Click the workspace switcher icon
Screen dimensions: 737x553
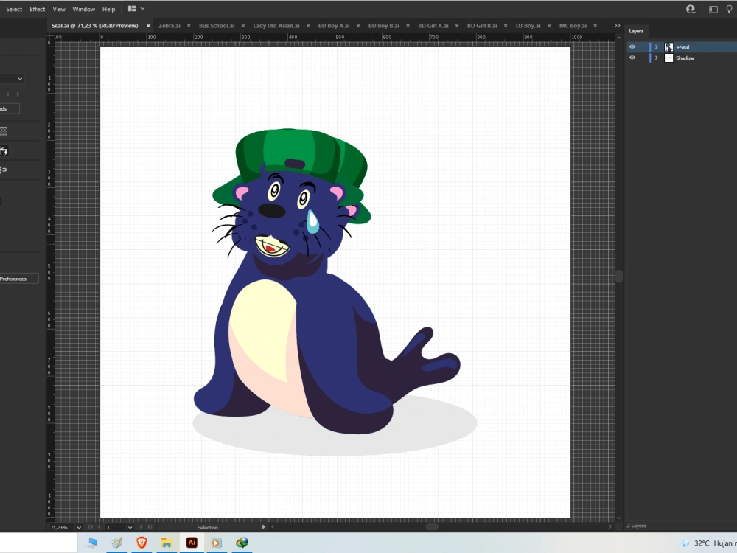(713, 9)
